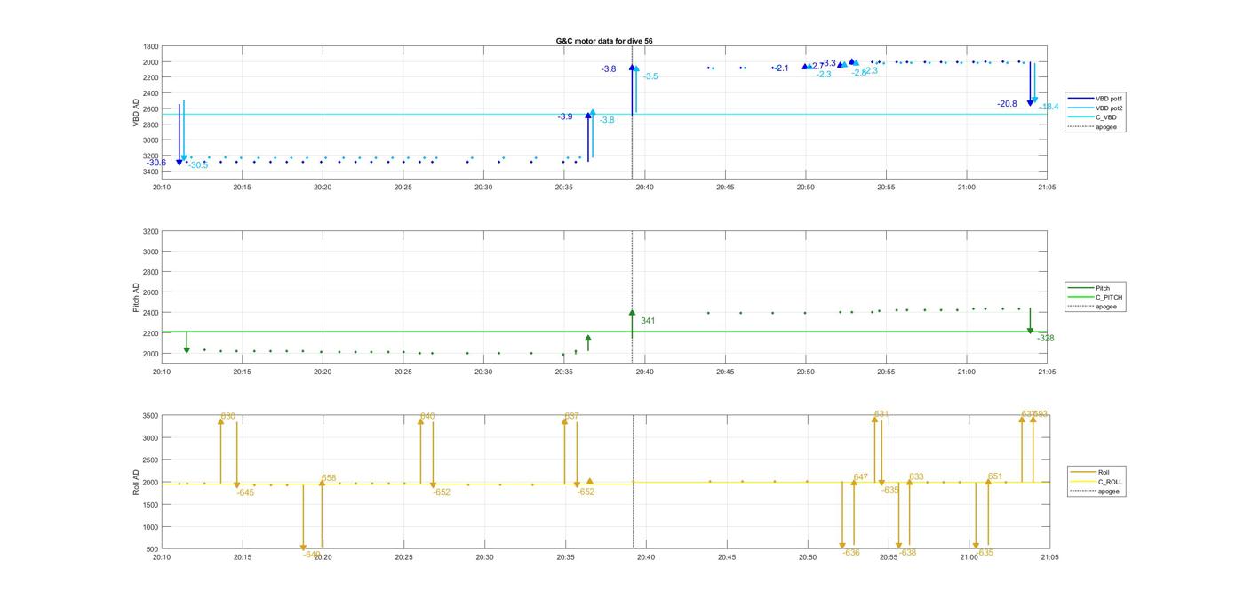1244x616 pixels.
Task: Click the "1800" tick on the VBD axis
Action: pos(151,46)
